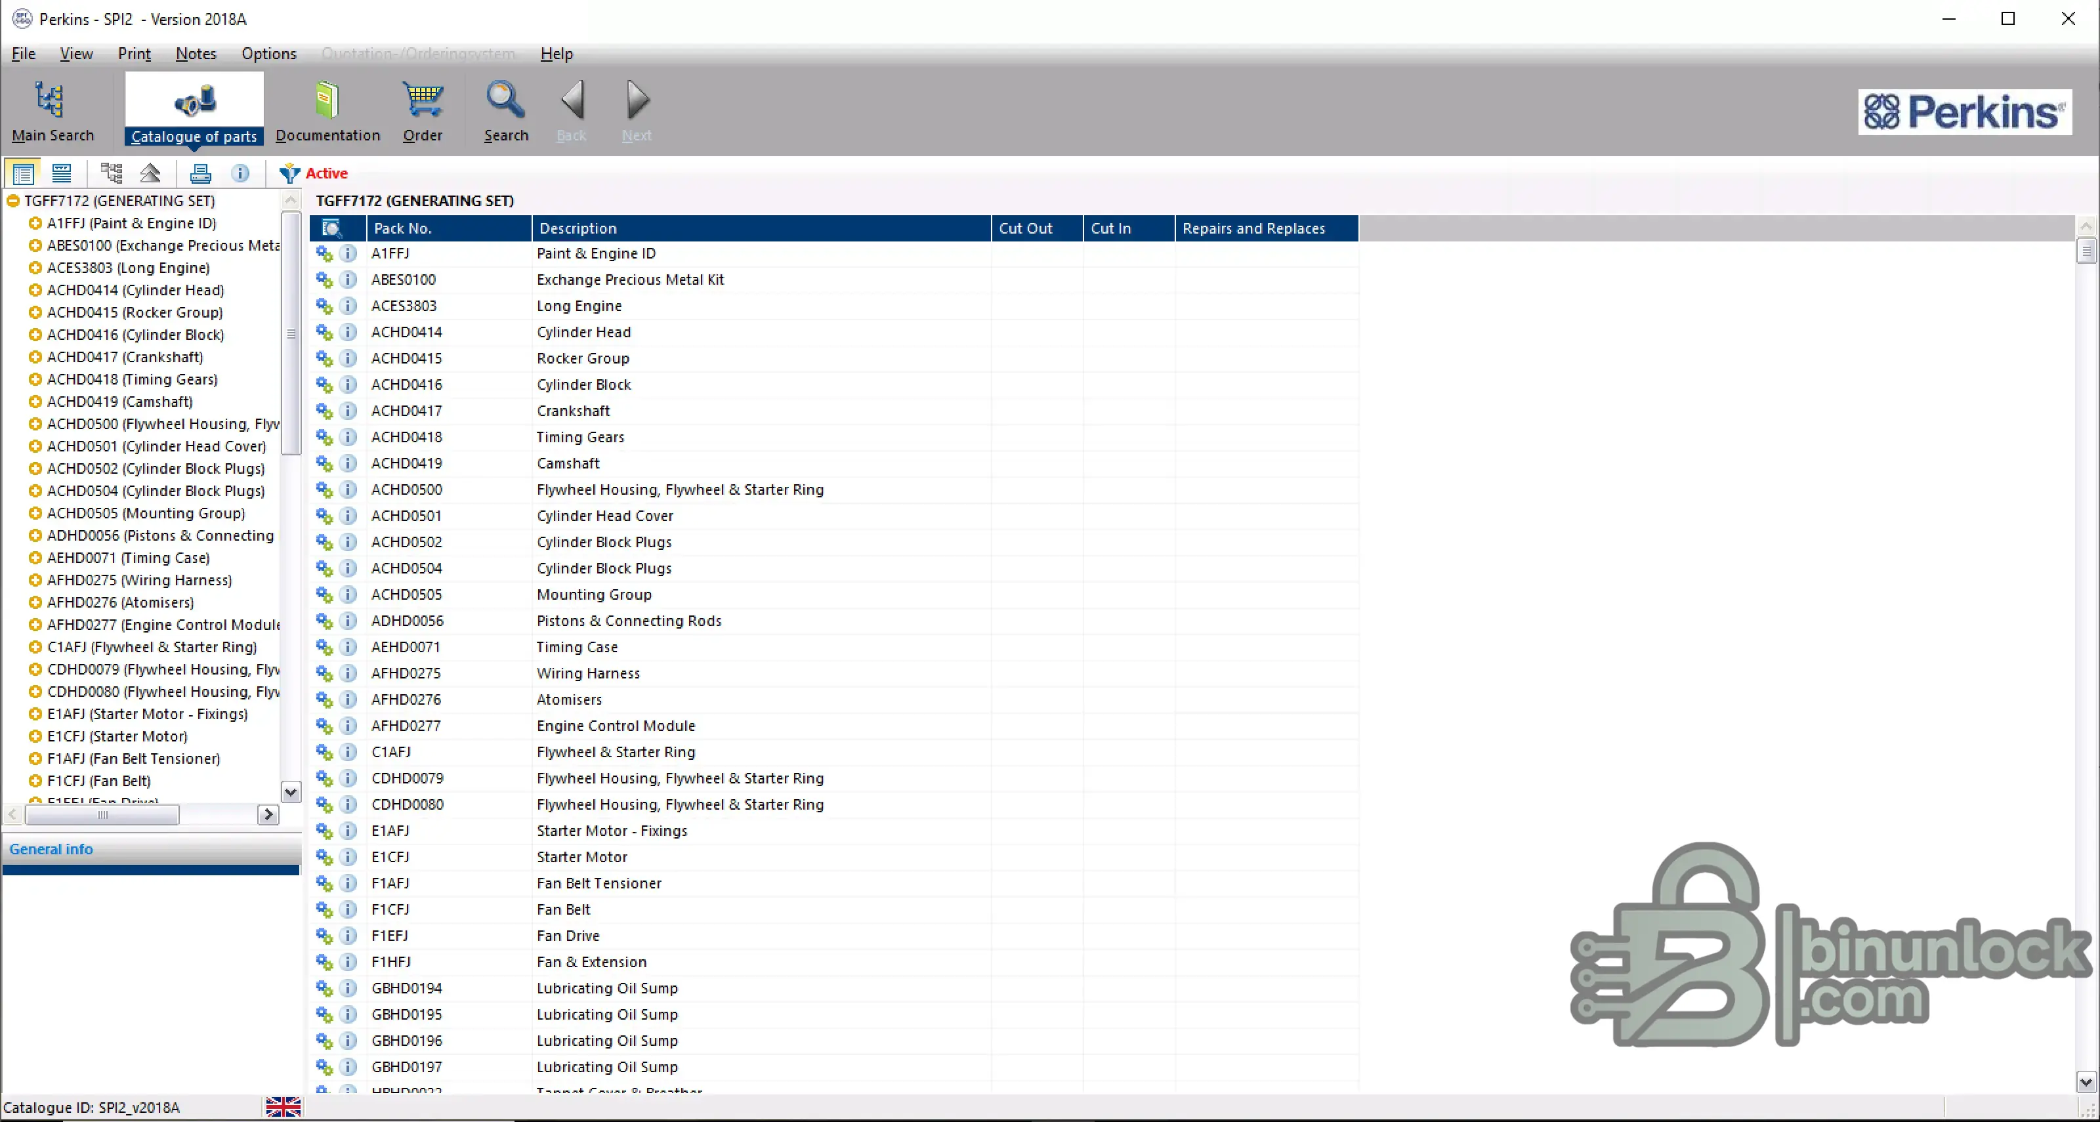Click the tree horizontal scroll-right arrow
Viewport: 2100px width, 1122px height.
click(x=268, y=815)
